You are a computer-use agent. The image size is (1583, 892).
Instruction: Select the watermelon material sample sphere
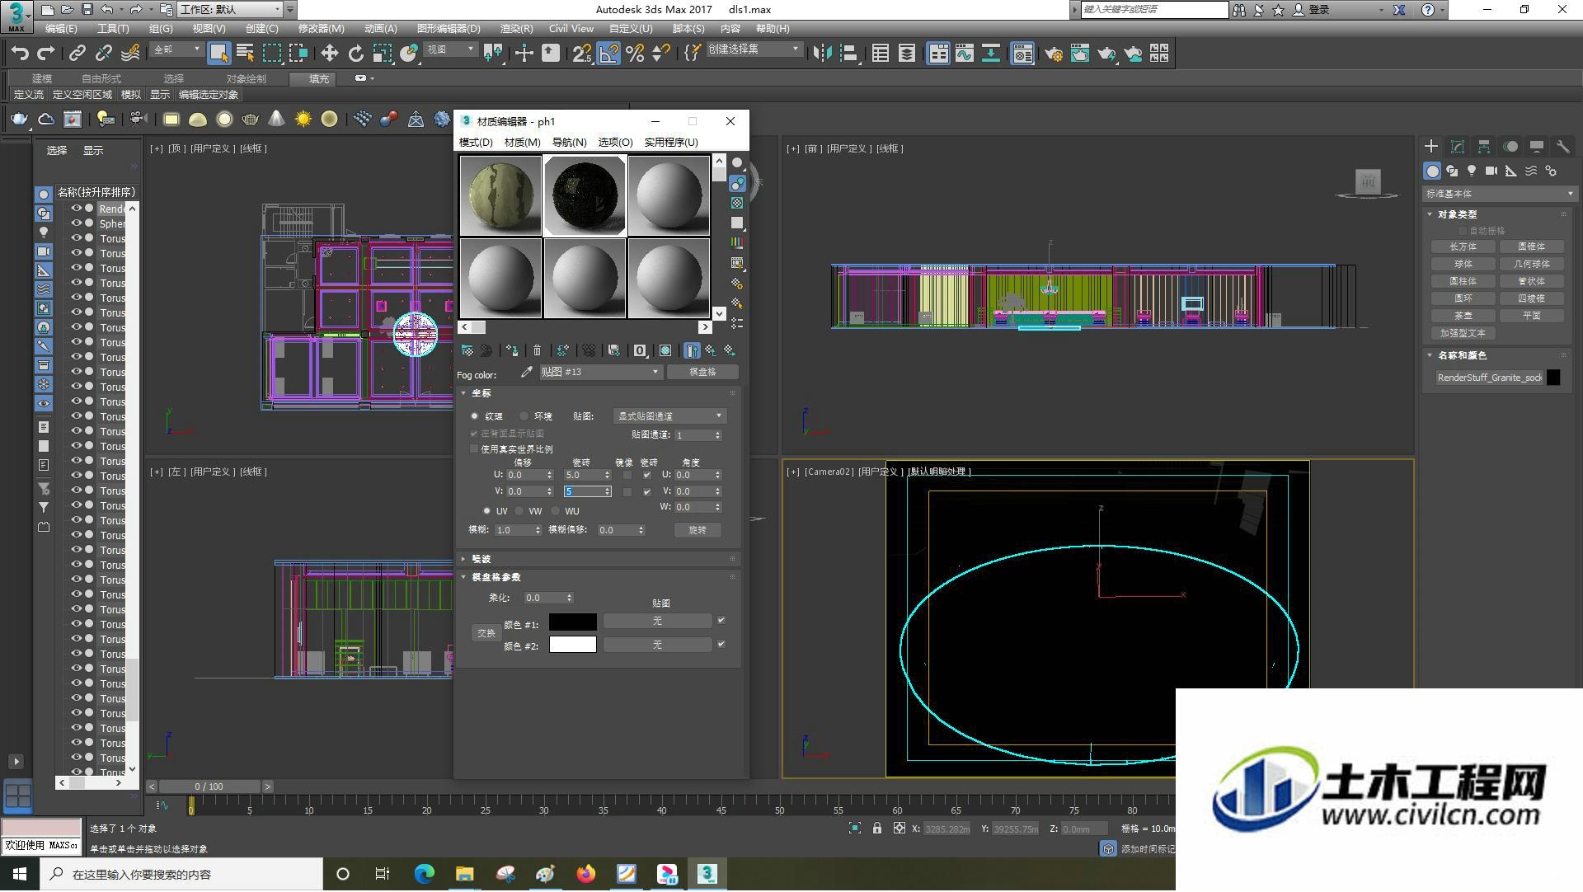coord(500,196)
